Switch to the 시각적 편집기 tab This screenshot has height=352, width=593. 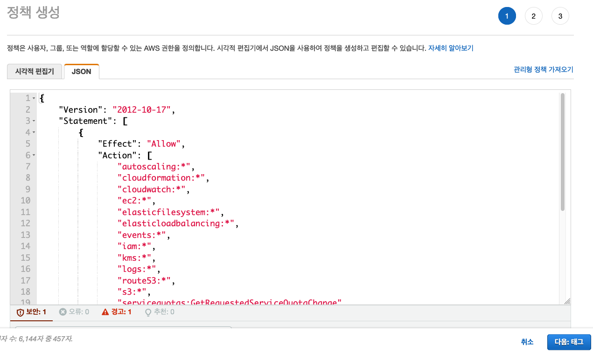[x=35, y=72]
